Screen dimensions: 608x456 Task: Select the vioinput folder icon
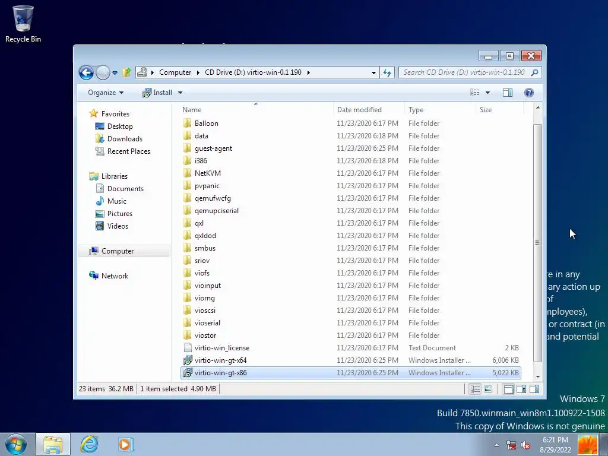pyautogui.click(x=187, y=286)
